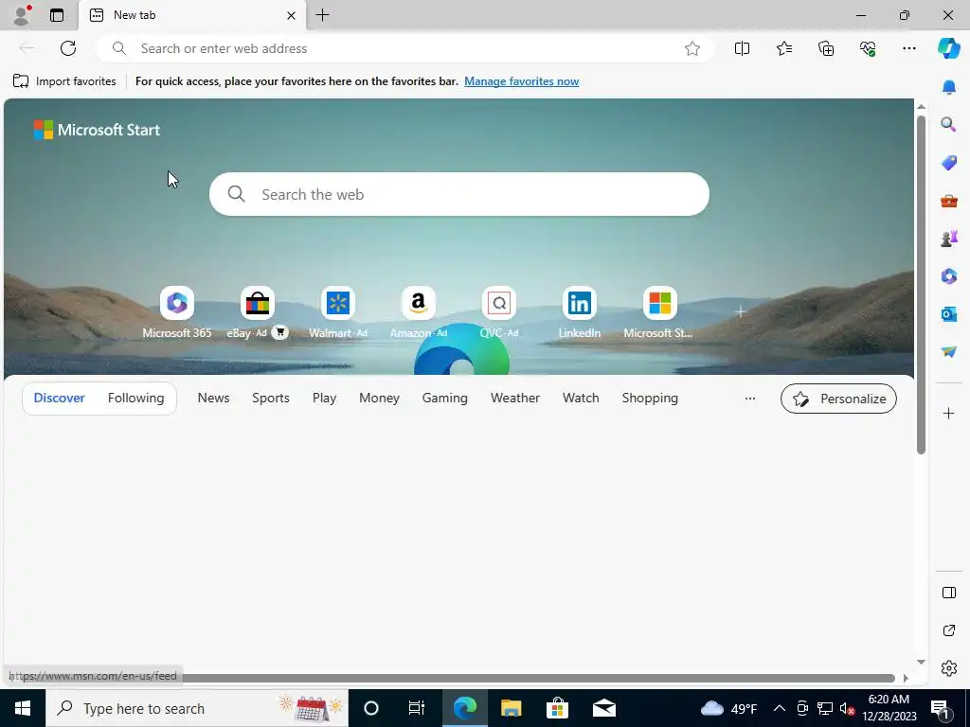The height and width of the screenshot is (727, 970).
Task: Add a new quick link site
Action: pyautogui.click(x=740, y=311)
